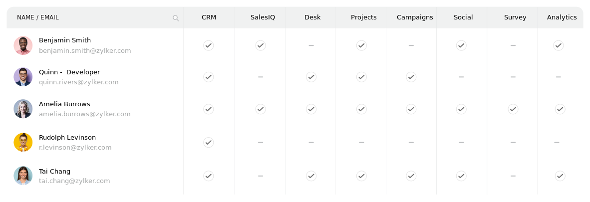Open Amelia Burrows' name link
Image resolution: width=590 pixels, height=202 pixels.
tap(64, 104)
